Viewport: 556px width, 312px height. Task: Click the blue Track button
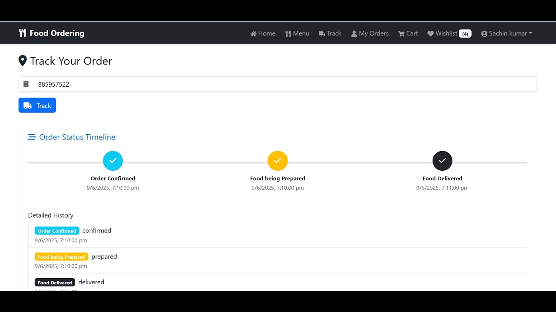[37, 105]
